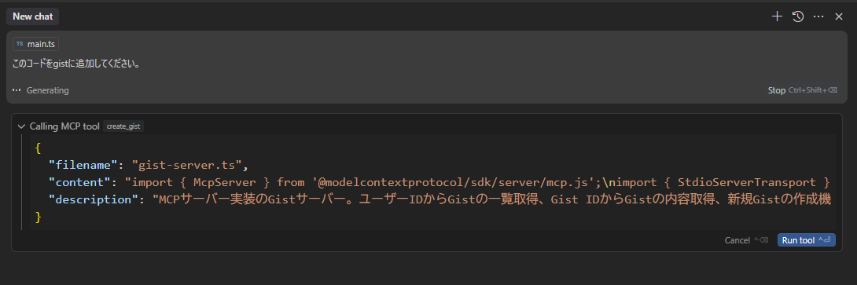Select the New chat title tab
857x285 pixels.
pyautogui.click(x=33, y=16)
